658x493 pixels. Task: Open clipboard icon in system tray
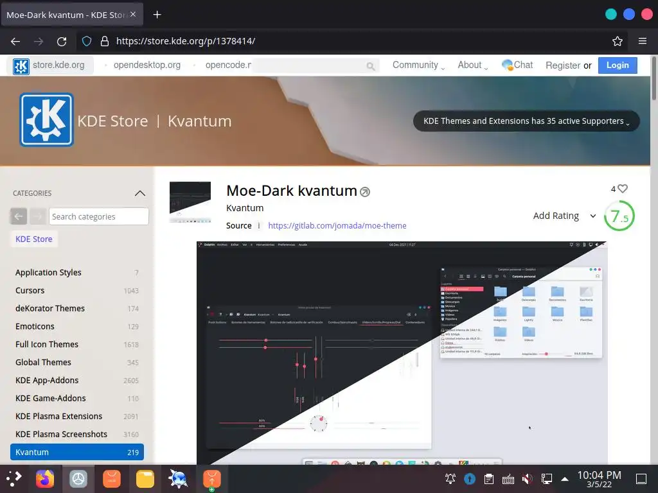coord(488,478)
